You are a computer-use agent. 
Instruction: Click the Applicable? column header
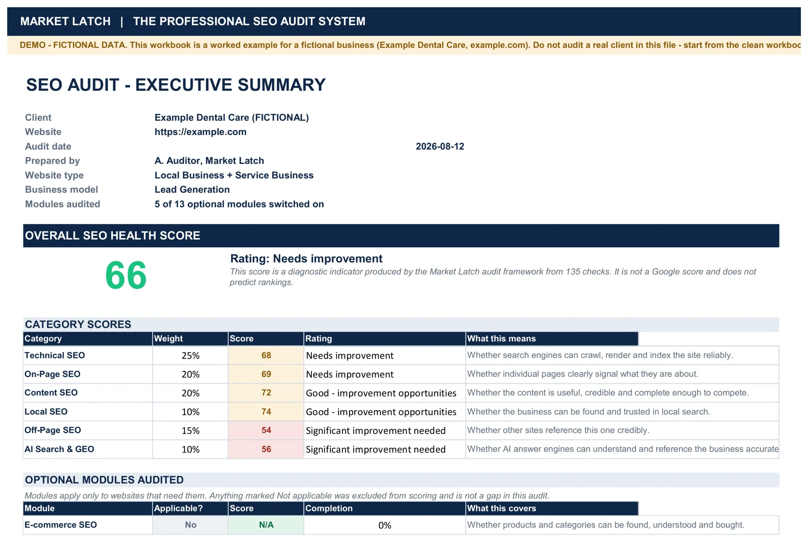pos(190,509)
